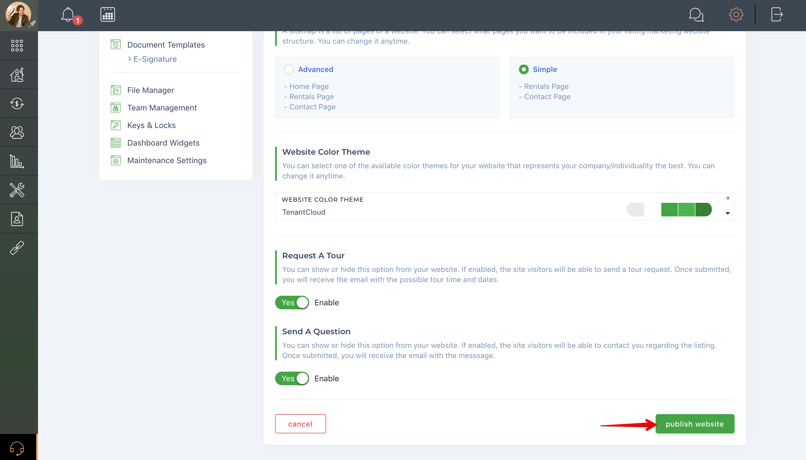This screenshot has width=806, height=460.
Task: Click the red notification badge showing 1
Action: coord(77,21)
